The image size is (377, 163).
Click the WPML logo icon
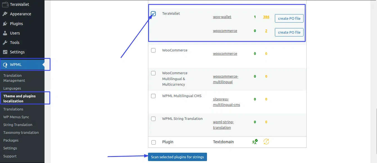pyautogui.click(x=5, y=65)
